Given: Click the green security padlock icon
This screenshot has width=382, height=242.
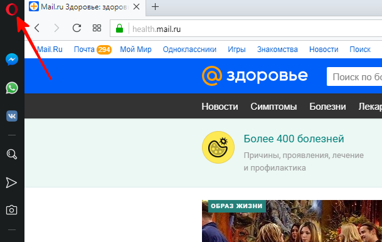Looking at the screenshot, I should (119, 28).
